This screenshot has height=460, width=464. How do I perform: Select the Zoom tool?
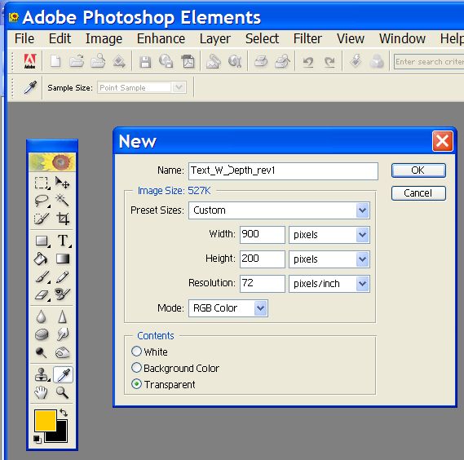pos(63,393)
